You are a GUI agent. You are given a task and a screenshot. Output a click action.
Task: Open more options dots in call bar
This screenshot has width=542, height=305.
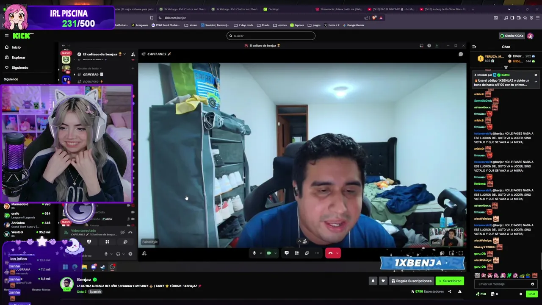[x=317, y=253]
